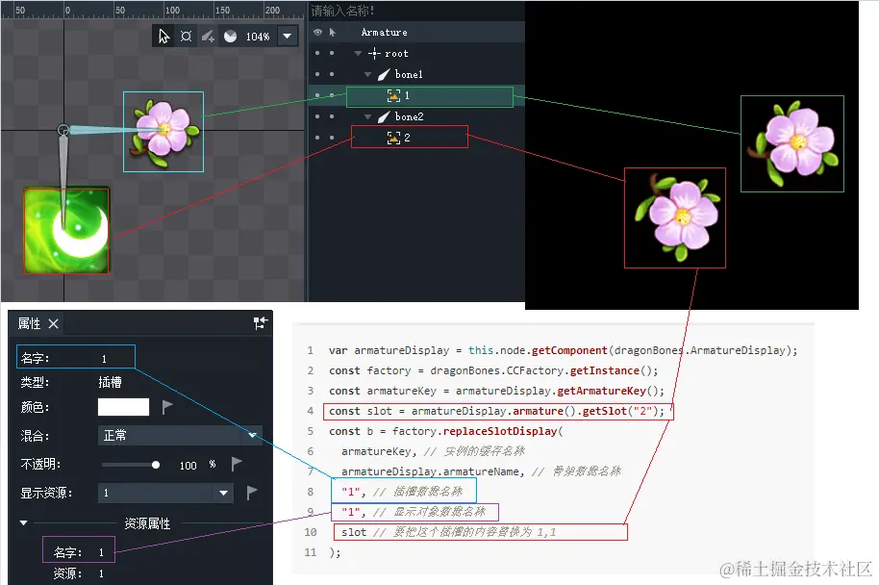Click code line 1 armatureDisplay declaration
This screenshot has width=879, height=585.
[563, 350]
